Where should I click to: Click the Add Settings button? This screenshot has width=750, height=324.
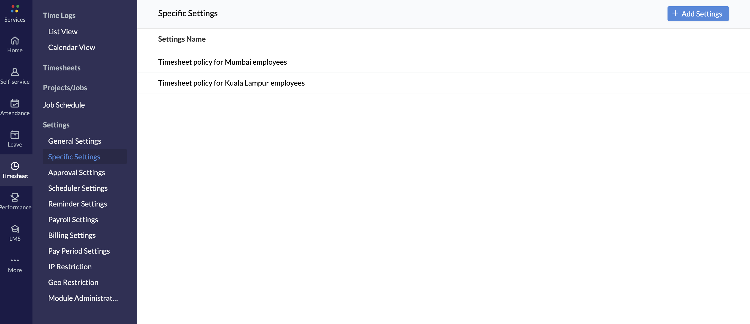[x=698, y=14]
